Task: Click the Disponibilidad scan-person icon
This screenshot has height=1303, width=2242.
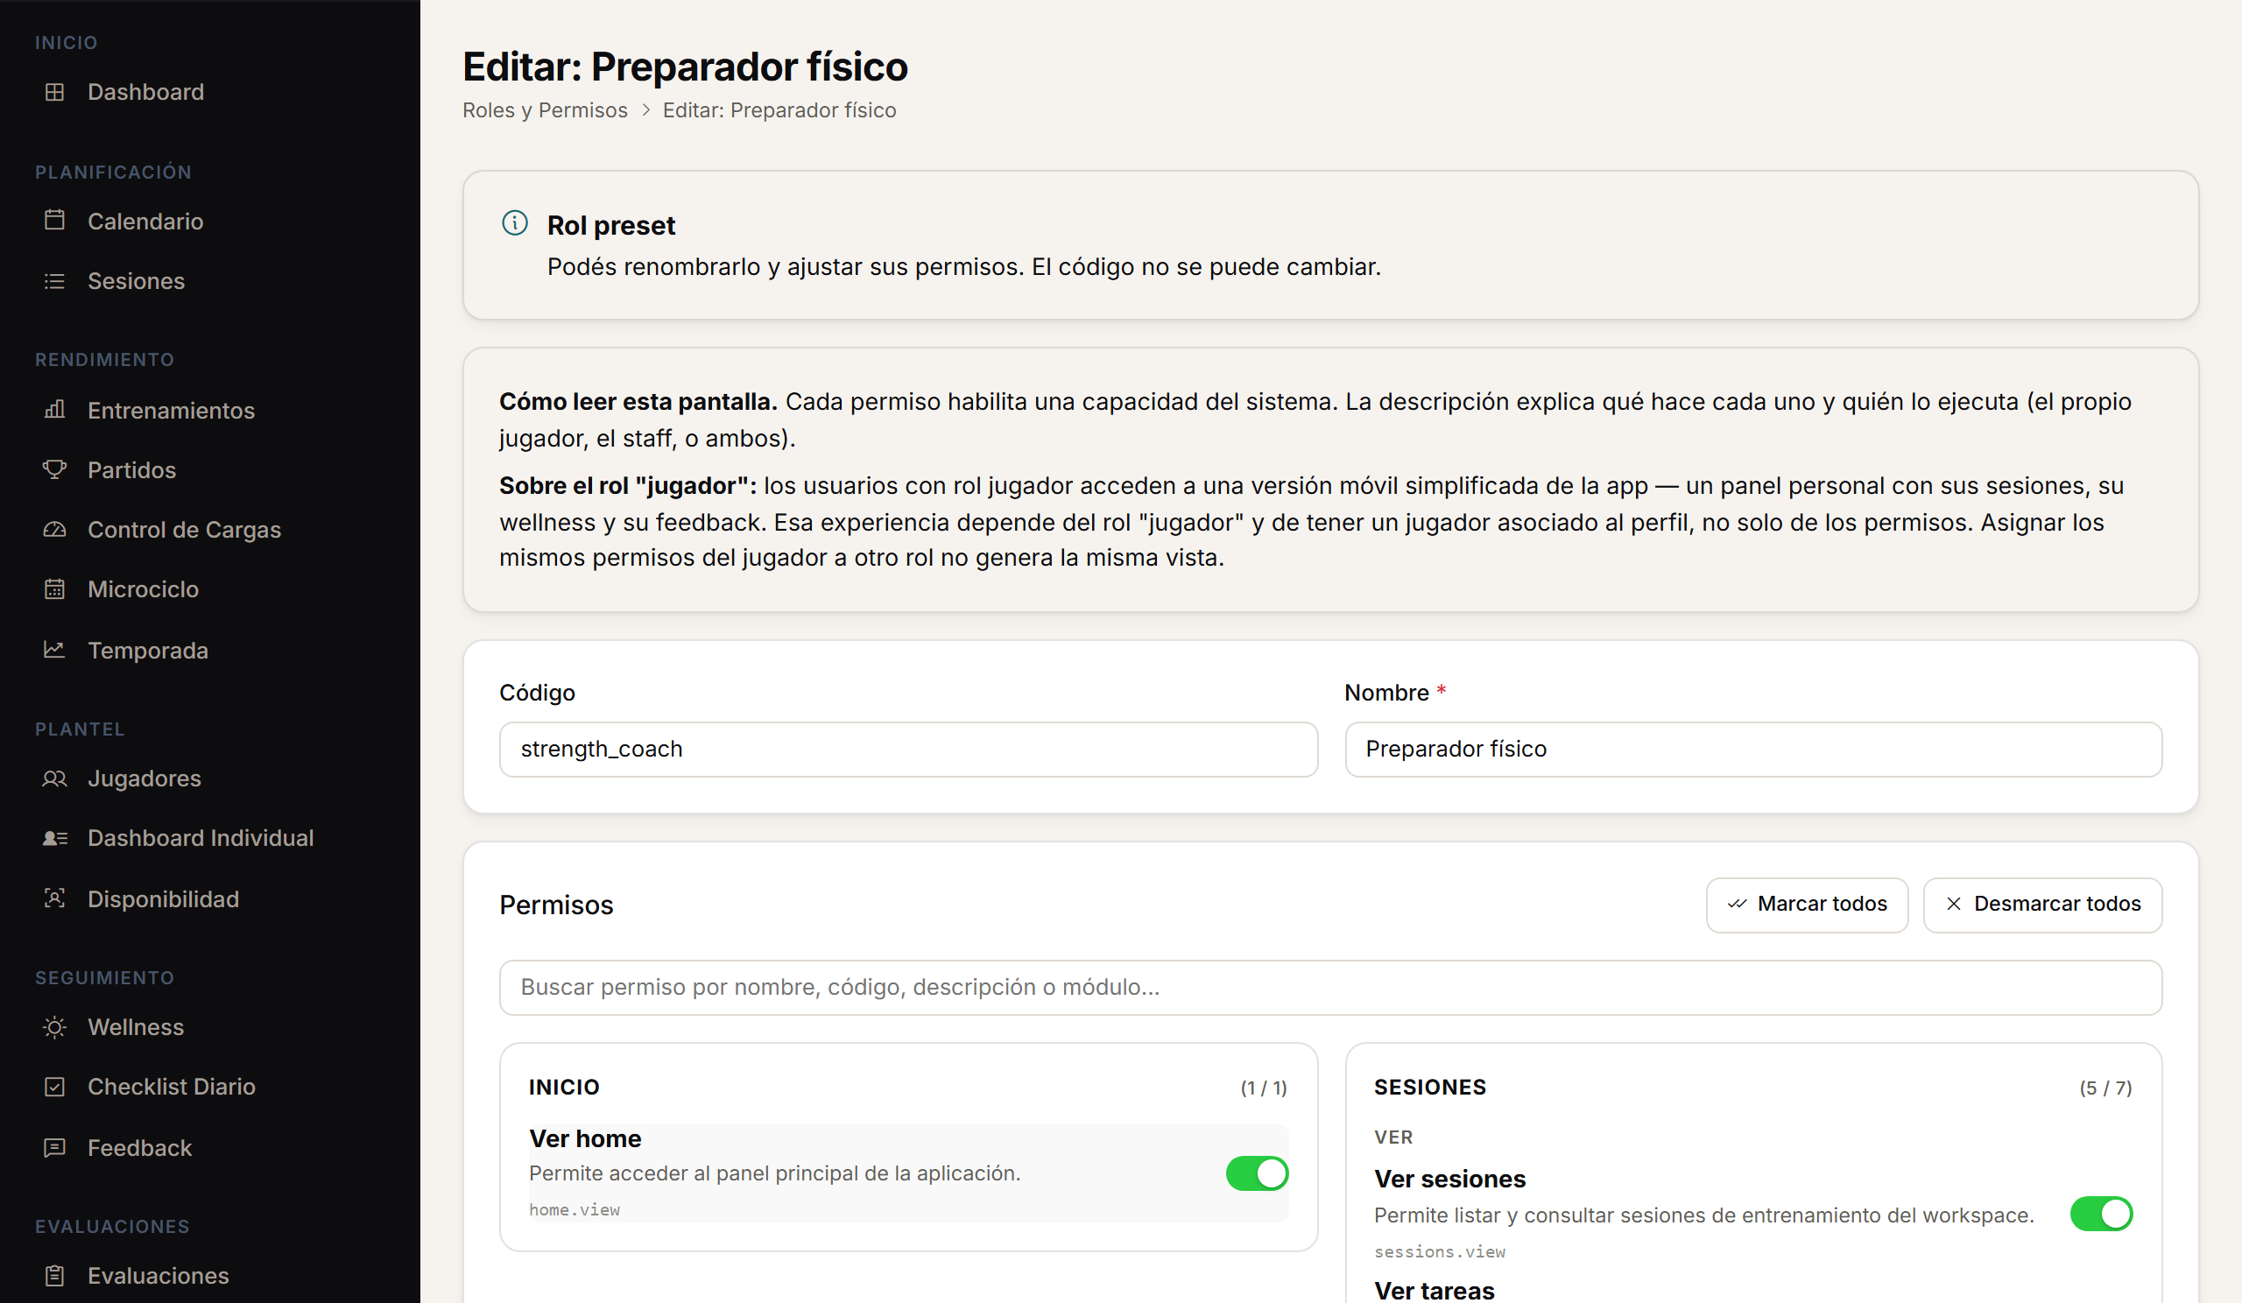Action: 54,898
